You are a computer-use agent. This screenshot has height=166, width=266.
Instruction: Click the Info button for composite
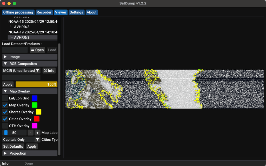(49, 70)
